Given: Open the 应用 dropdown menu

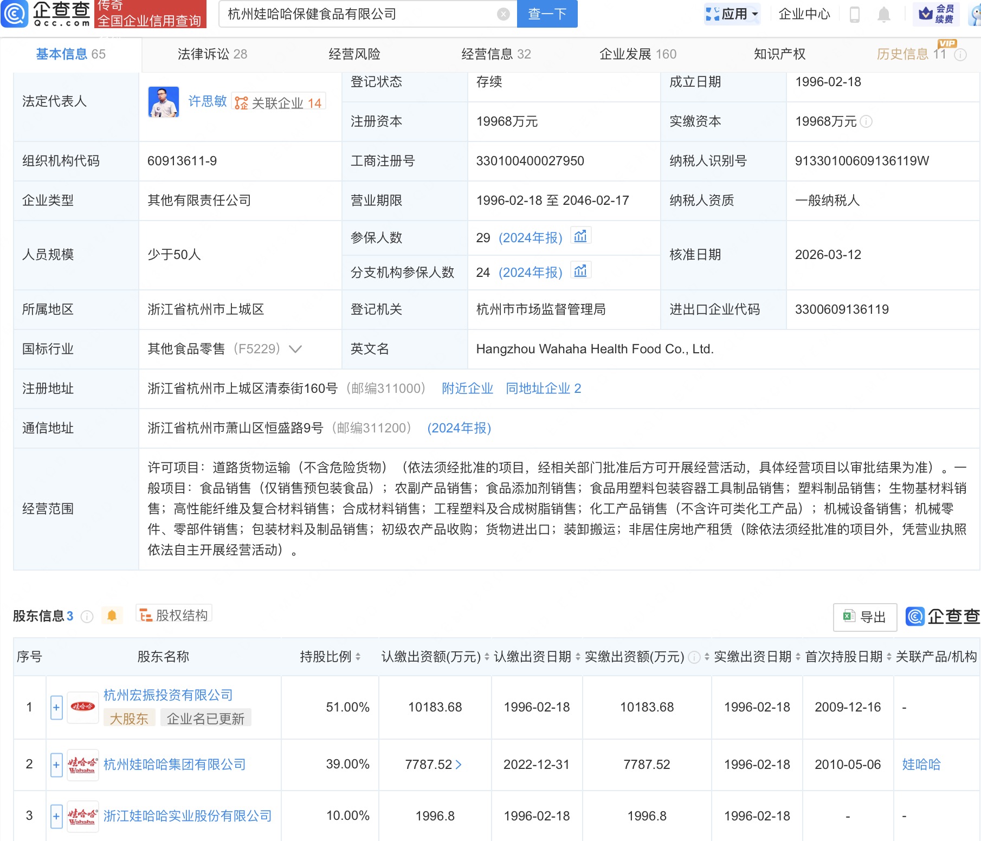Looking at the screenshot, I should coord(732,15).
